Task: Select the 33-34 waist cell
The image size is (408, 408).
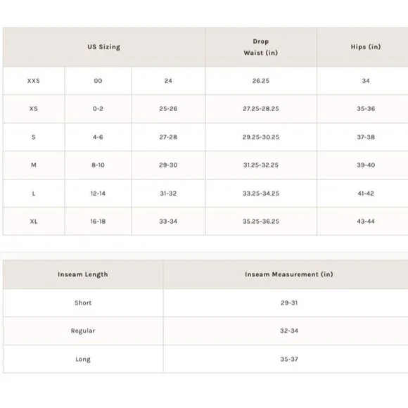Action: (x=168, y=222)
